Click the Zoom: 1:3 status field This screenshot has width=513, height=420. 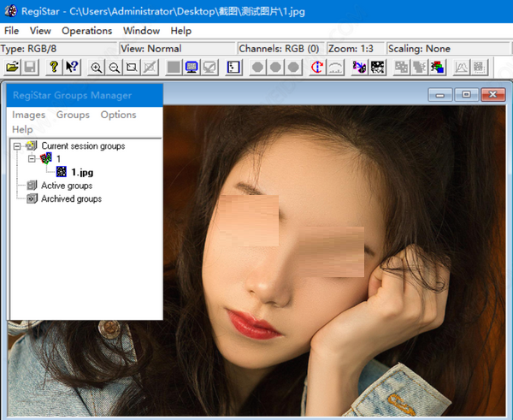coord(356,49)
